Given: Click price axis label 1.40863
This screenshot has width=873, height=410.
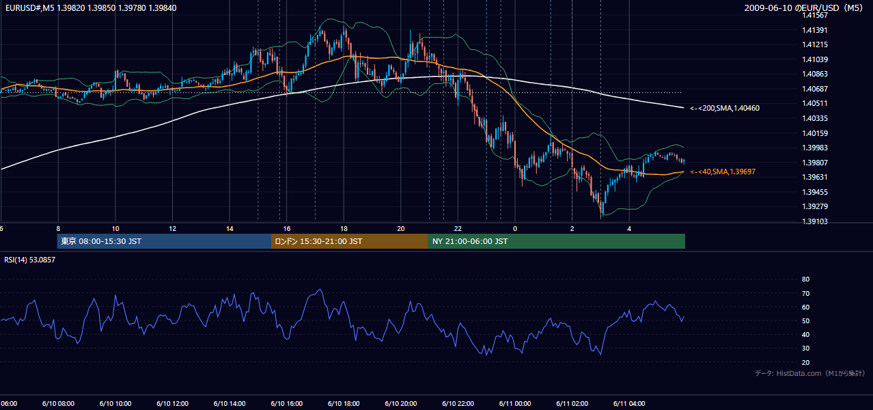Looking at the screenshot, I should coord(814,74).
